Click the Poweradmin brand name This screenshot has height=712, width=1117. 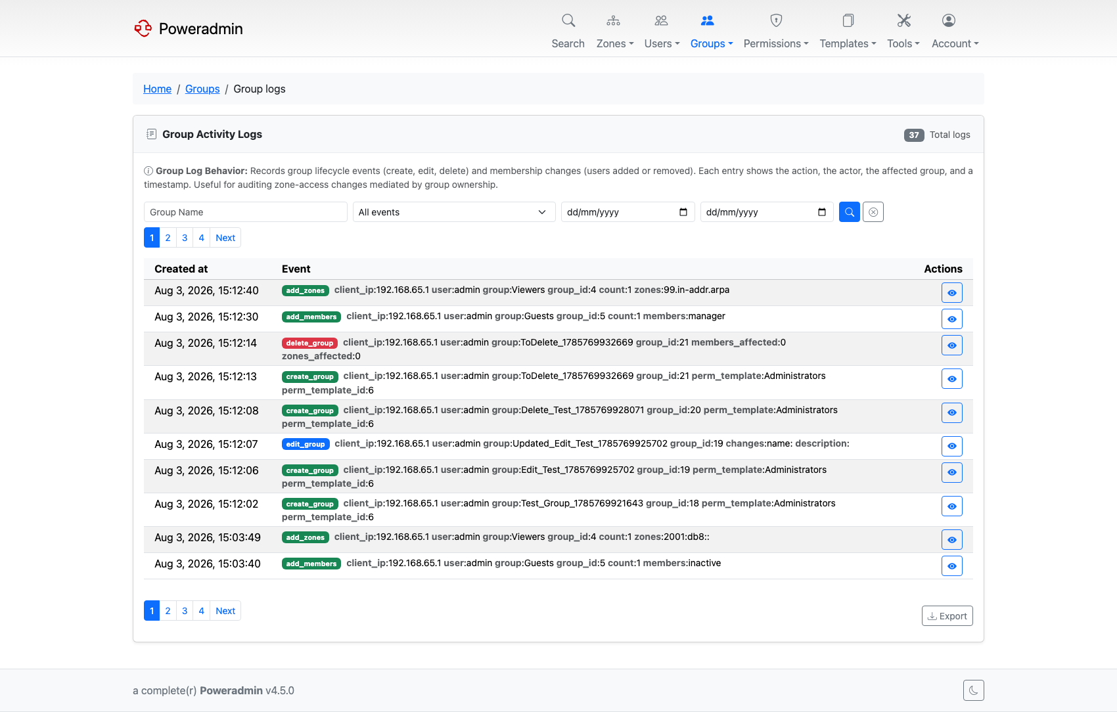pyautogui.click(x=201, y=28)
